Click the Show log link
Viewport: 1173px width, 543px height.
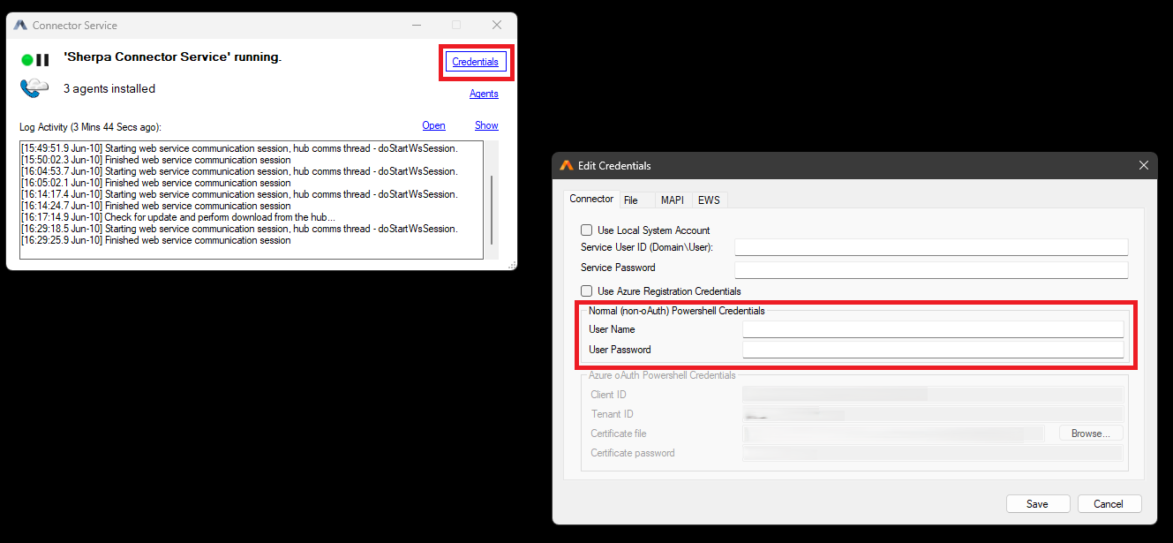[x=486, y=125]
